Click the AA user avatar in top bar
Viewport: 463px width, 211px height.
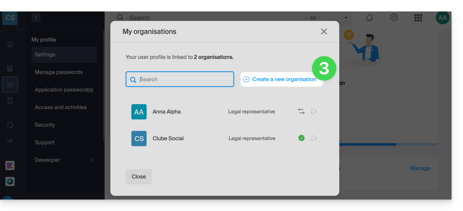click(442, 18)
